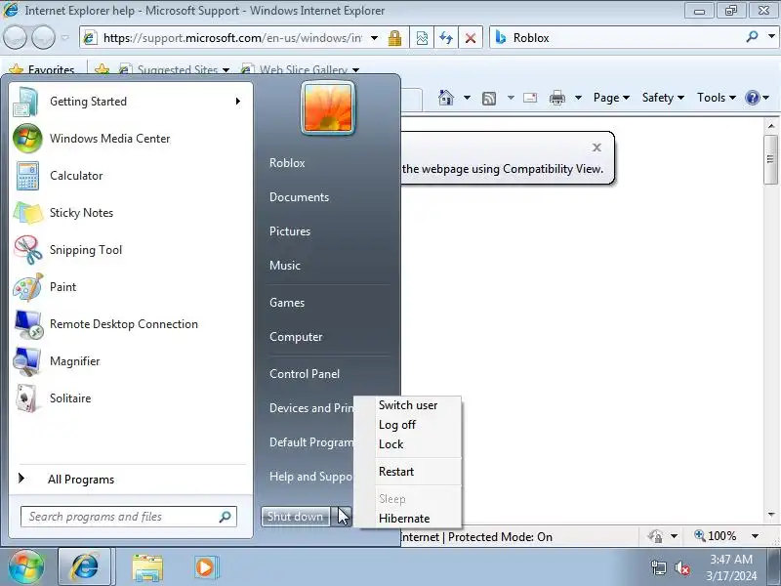Open the zoom level dropdown arrow
This screenshot has height=586, width=781.
(755, 536)
